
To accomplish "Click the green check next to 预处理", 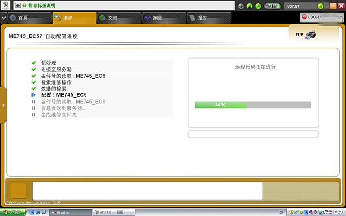I will (x=34, y=63).
